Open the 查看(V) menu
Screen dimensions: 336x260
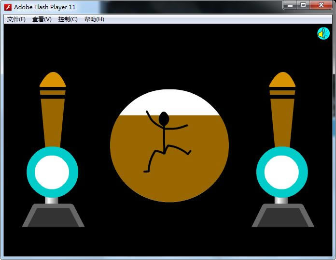pyautogui.click(x=42, y=19)
